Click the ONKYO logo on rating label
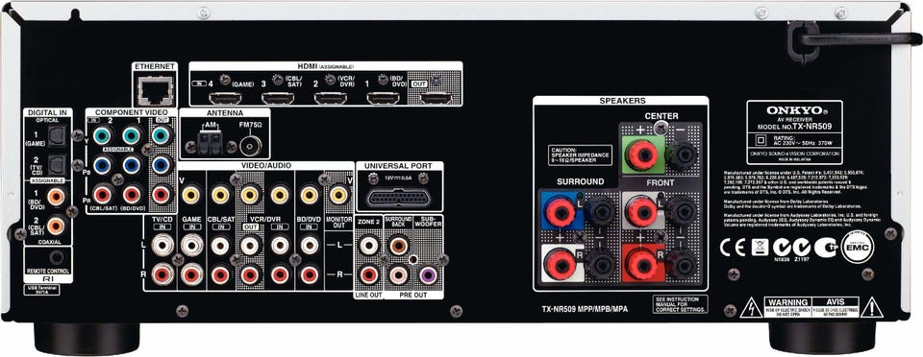 pos(794,110)
